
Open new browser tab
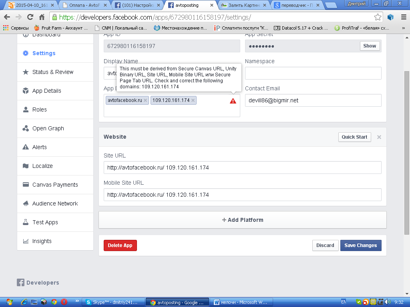pyautogui.click(x=331, y=5)
